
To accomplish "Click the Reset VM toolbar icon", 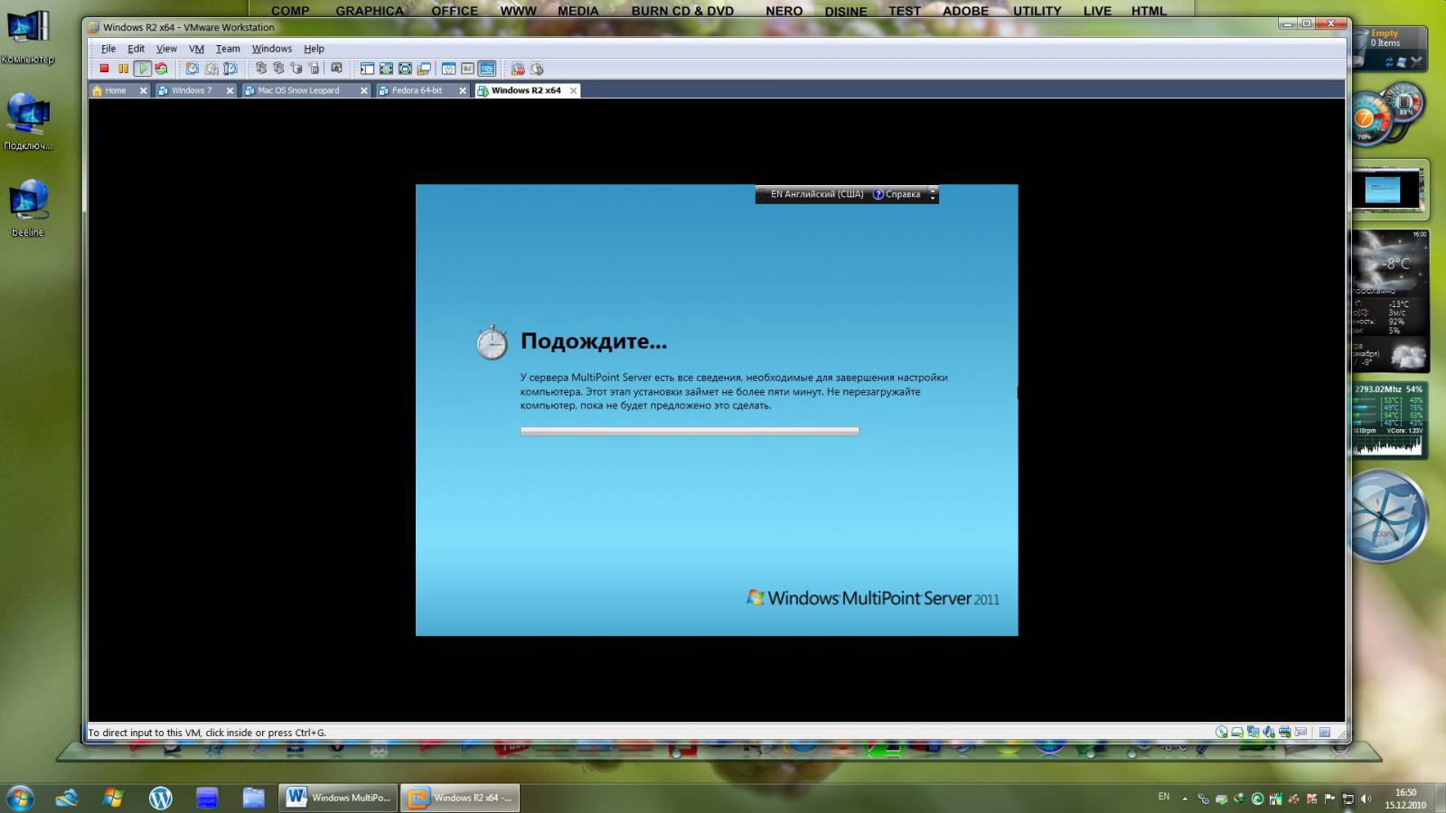I will coord(161,69).
